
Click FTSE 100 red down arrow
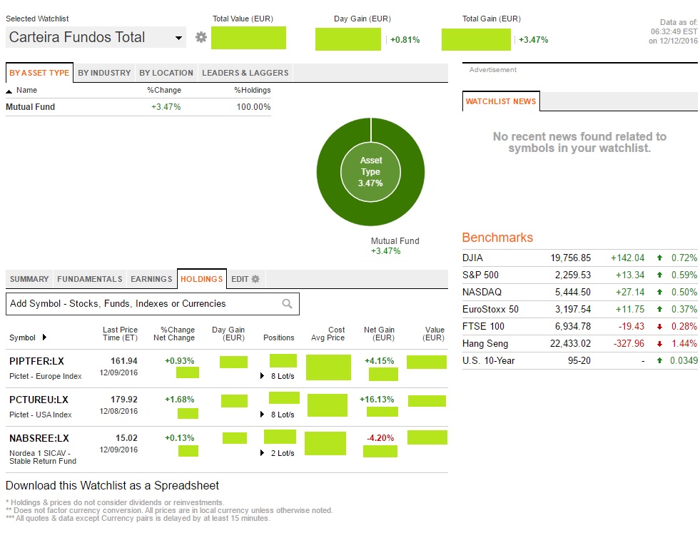pos(660,327)
